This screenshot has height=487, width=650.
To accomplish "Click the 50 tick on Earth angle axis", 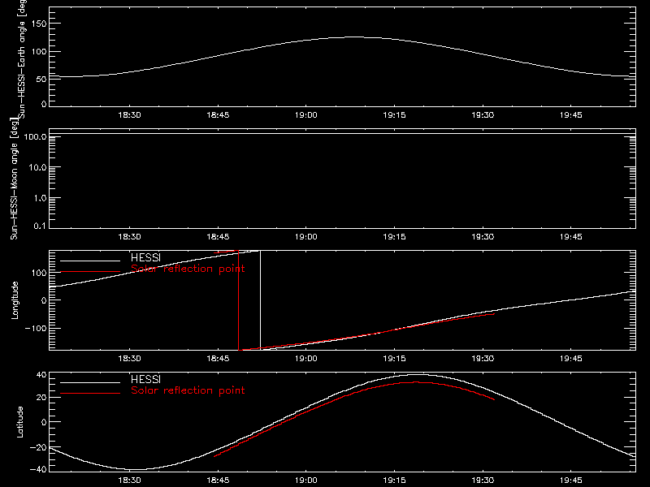I will tap(41, 79).
